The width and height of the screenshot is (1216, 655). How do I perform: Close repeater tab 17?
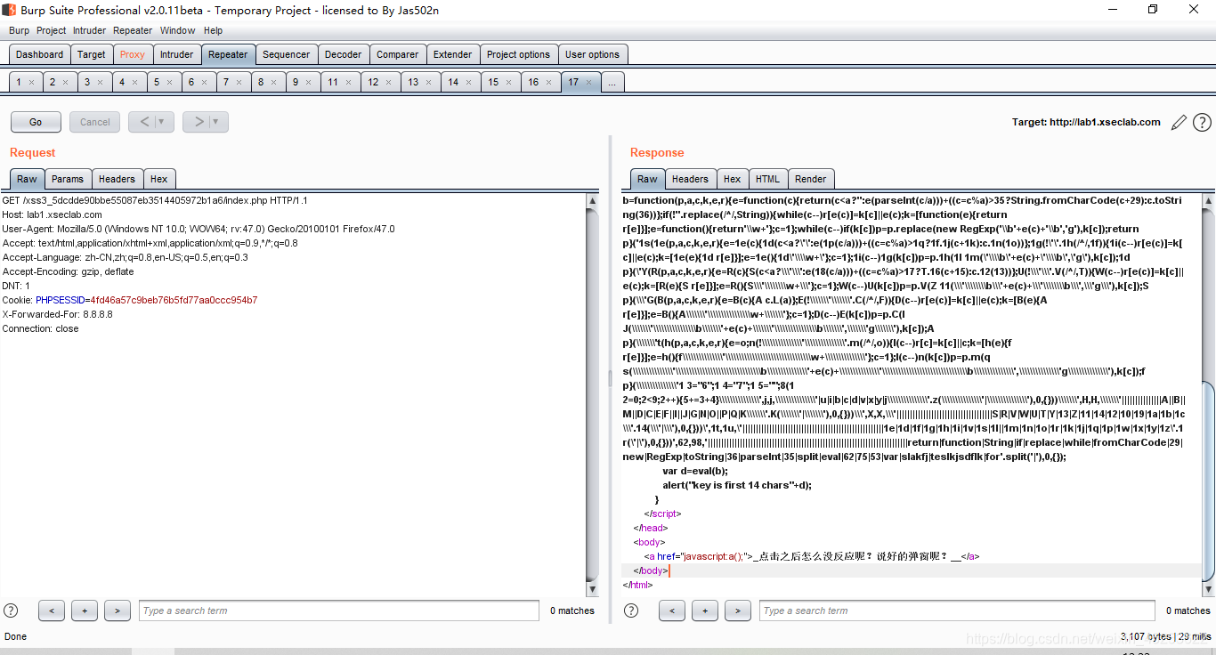(x=588, y=82)
